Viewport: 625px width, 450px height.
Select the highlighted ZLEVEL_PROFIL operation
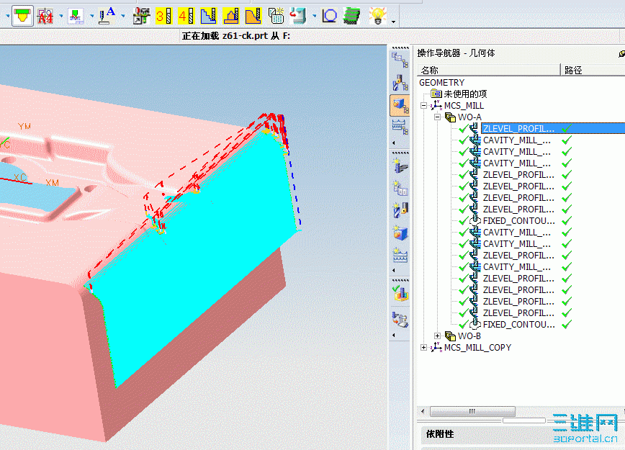pyautogui.click(x=518, y=128)
